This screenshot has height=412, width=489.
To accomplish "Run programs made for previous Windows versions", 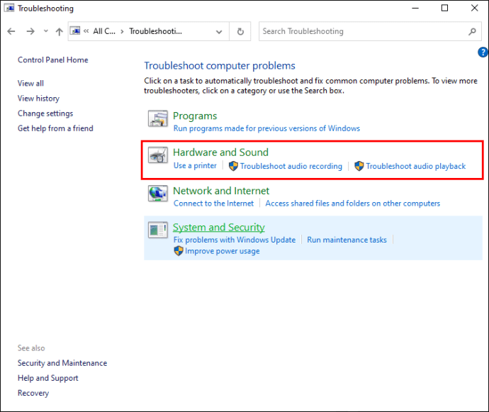I will coord(266,128).
